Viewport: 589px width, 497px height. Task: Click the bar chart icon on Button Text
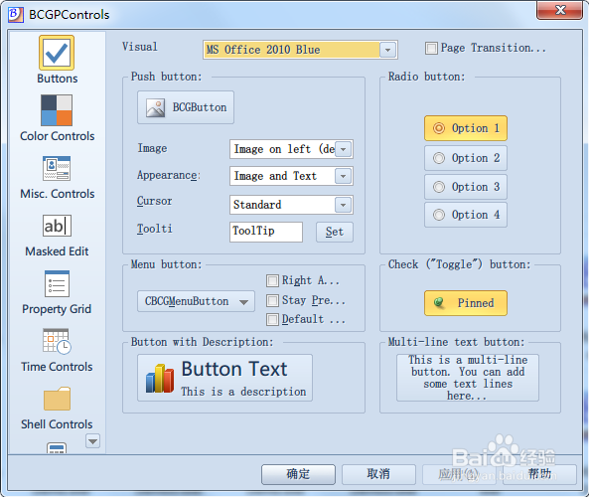click(160, 378)
